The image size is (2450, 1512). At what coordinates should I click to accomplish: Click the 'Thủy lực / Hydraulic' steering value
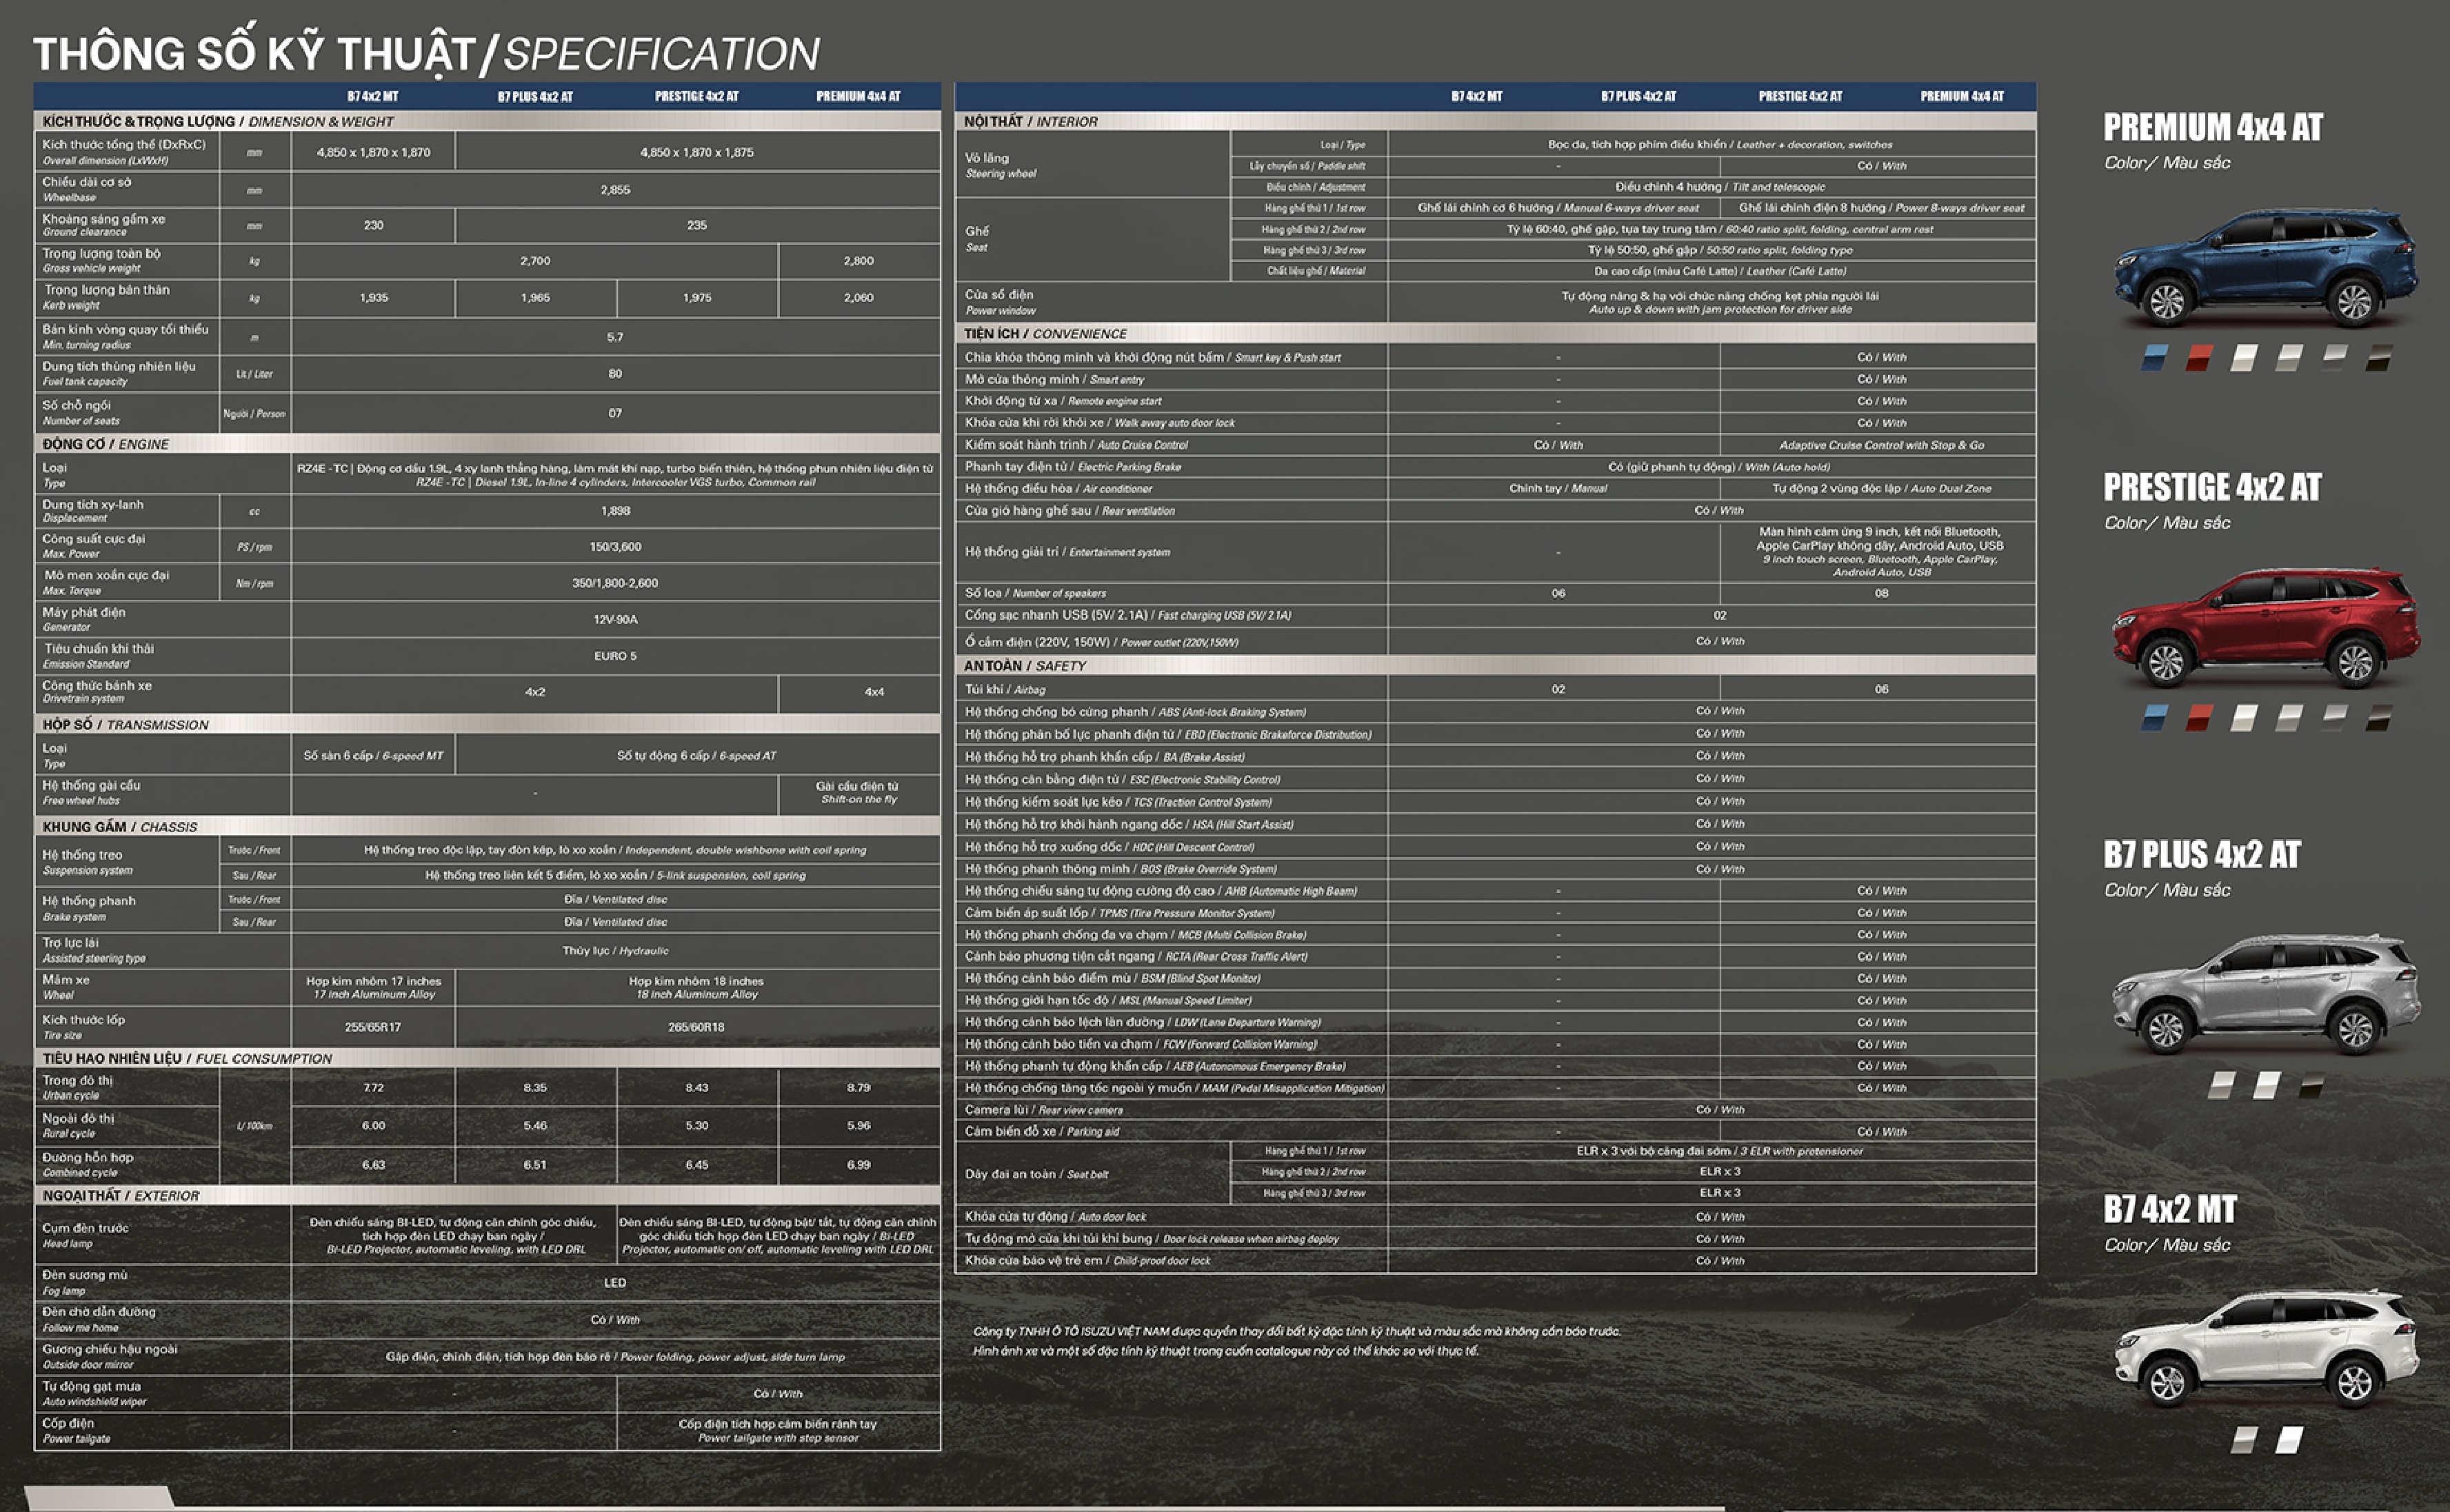tap(615, 950)
